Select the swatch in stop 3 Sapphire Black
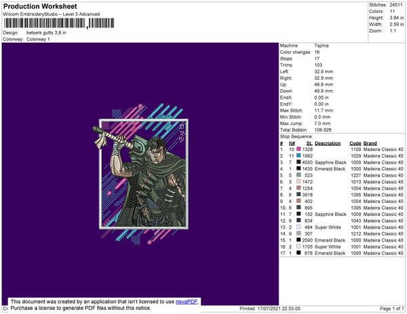The height and width of the screenshot is (314, 407). (298, 162)
